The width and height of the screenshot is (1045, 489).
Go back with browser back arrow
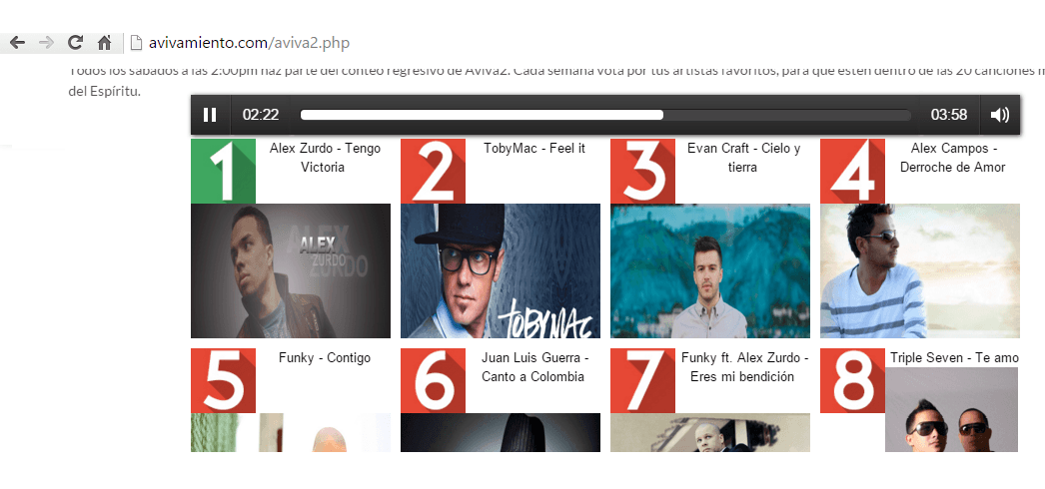click(x=17, y=43)
